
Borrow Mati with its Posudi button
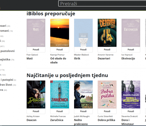pos(36,50)
